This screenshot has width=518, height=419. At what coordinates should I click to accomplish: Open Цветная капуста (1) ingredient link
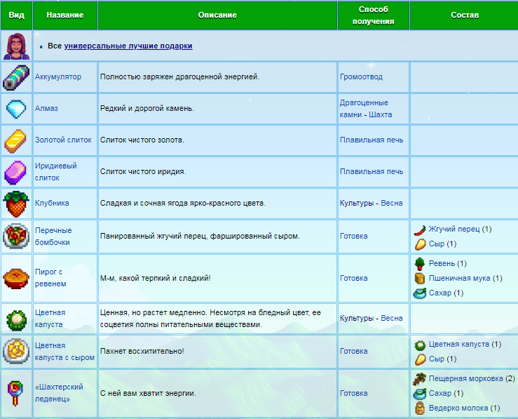coord(459,345)
